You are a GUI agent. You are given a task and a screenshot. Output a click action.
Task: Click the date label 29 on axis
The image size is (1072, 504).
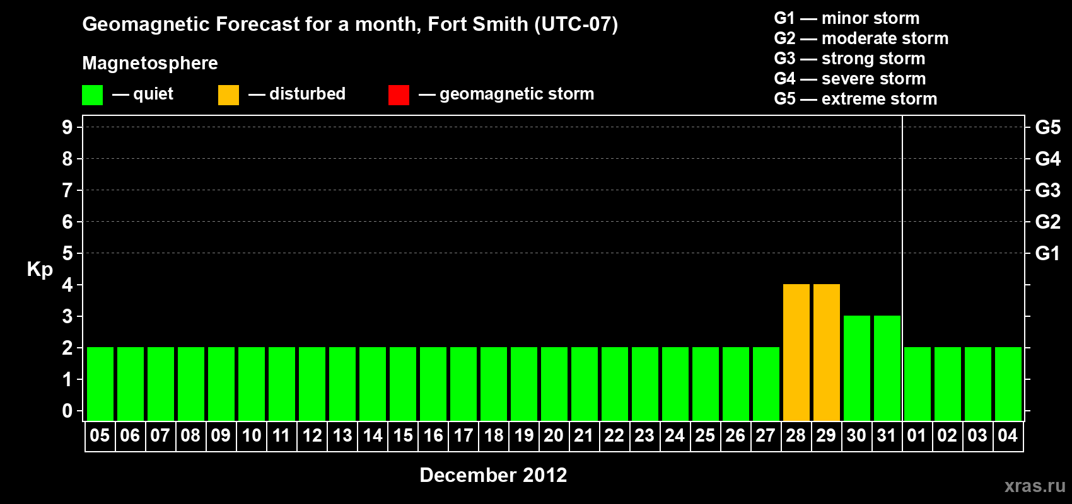point(826,436)
